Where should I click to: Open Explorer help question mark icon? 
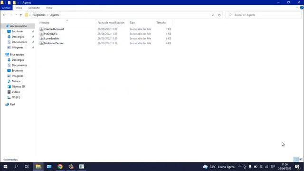[x=302, y=8]
